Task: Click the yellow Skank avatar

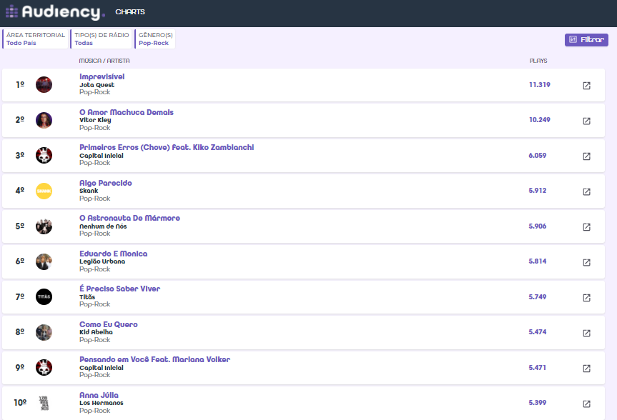Action: point(44,191)
